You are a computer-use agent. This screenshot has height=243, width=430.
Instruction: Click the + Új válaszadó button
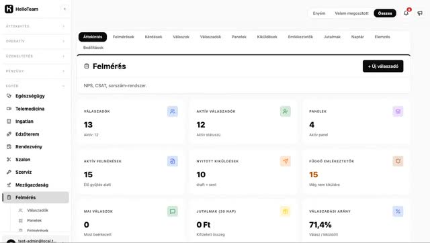(x=383, y=66)
